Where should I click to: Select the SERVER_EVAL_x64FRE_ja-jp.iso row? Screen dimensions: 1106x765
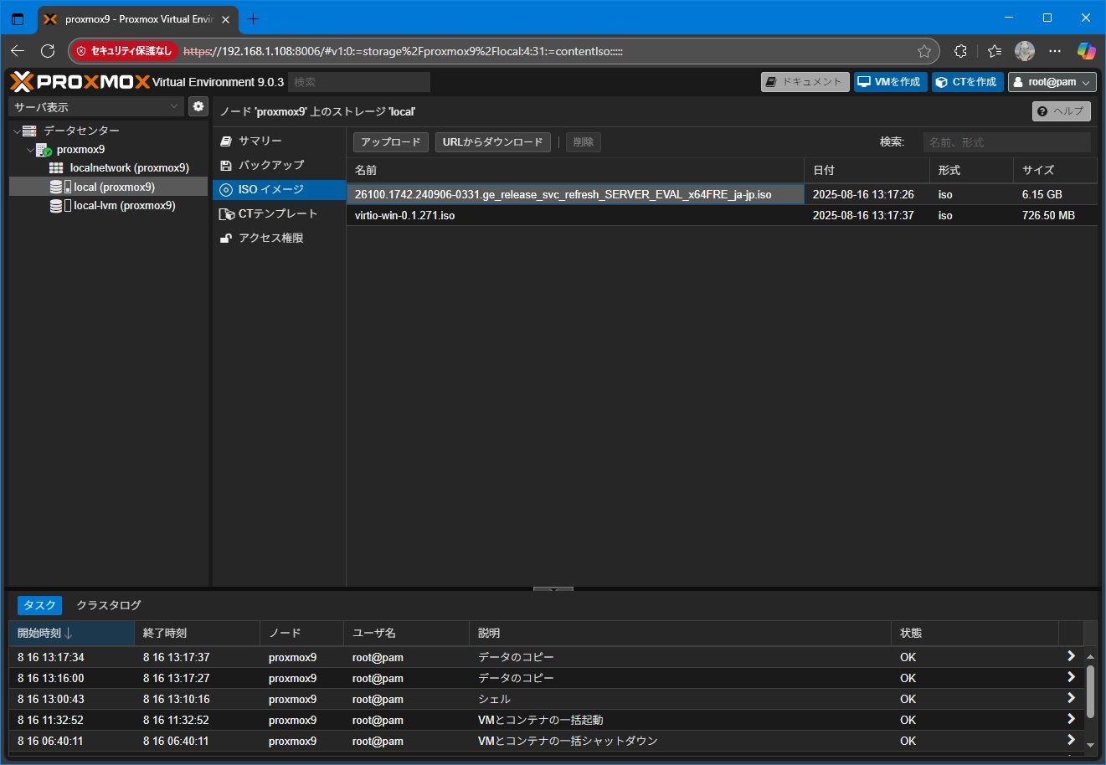tap(722, 194)
